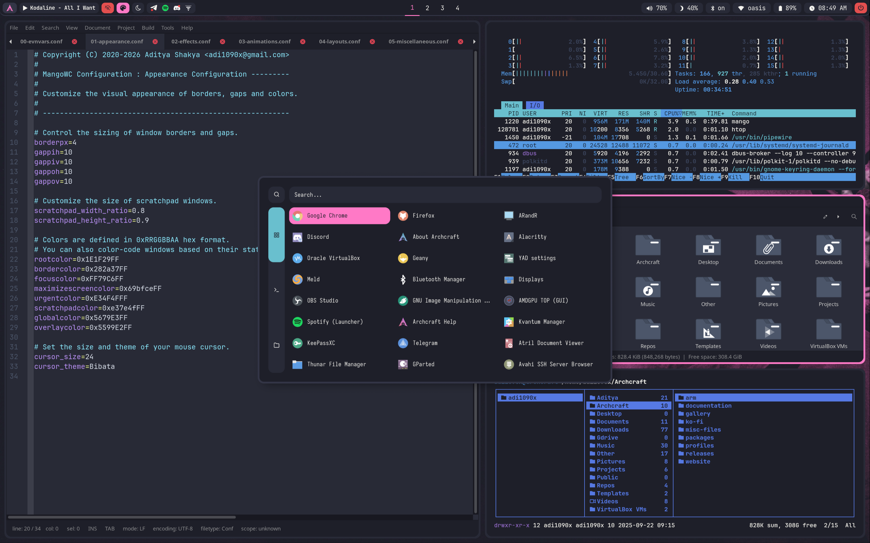Switch to the 02-effects.conf tab
870x543 pixels.
(x=191, y=42)
